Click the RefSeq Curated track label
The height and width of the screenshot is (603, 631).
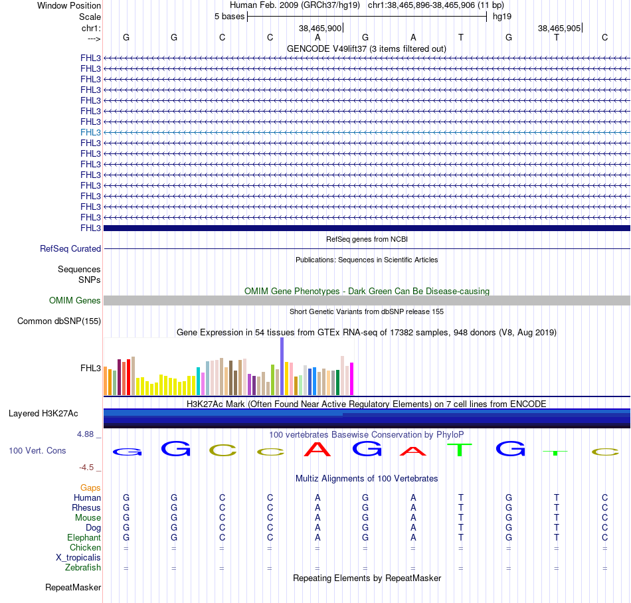pos(70,248)
